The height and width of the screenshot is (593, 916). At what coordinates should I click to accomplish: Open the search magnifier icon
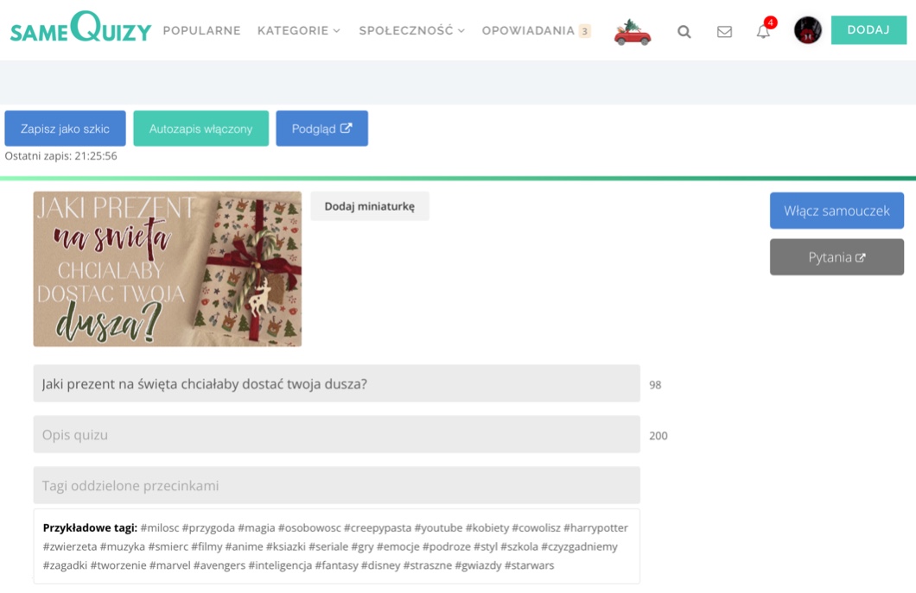tap(684, 32)
